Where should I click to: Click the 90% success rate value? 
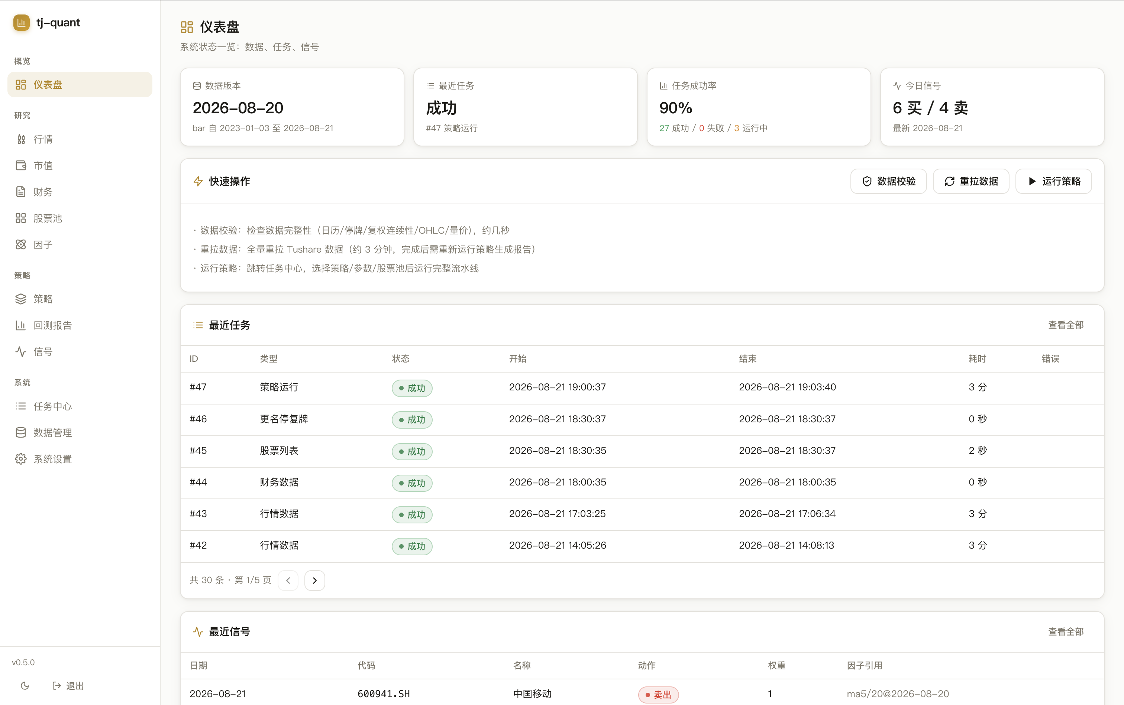(x=676, y=108)
